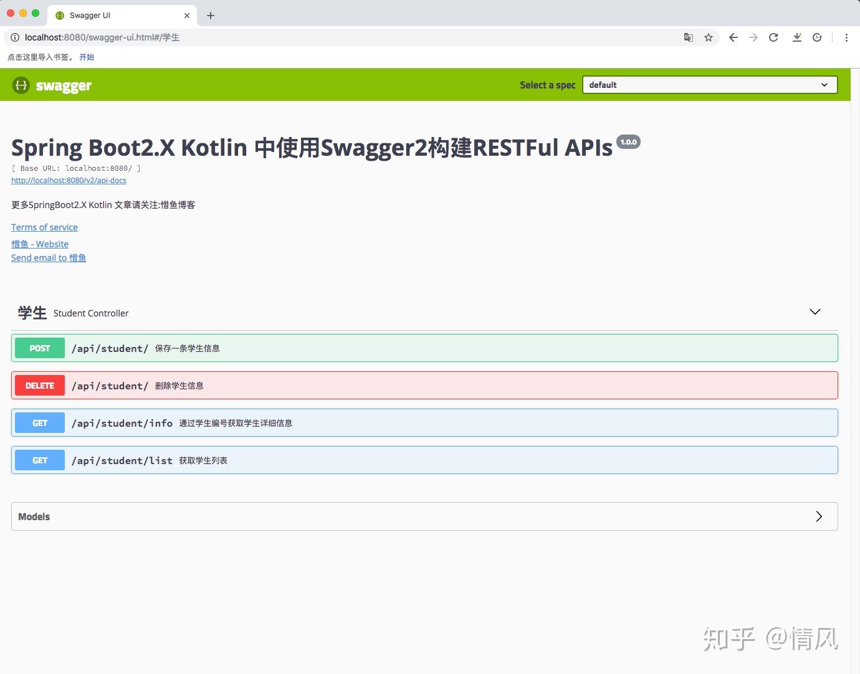Reload the page with the refresh icon

[x=773, y=37]
